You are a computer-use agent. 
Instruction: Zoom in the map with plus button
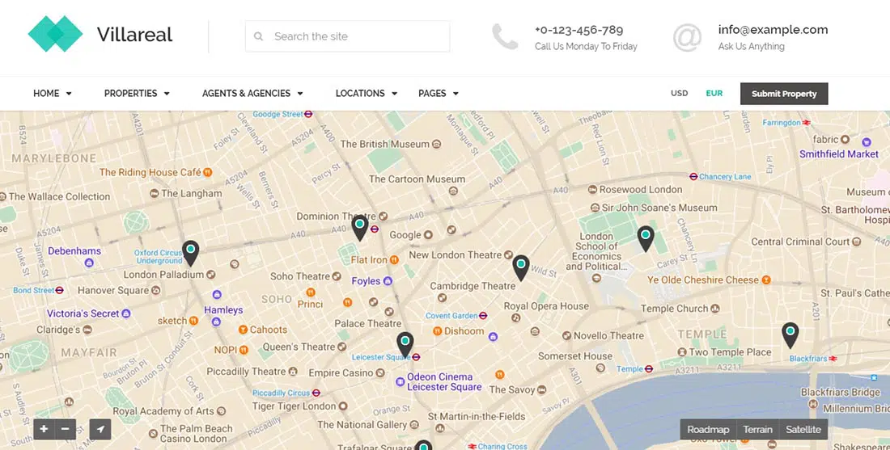click(x=44, y=429)
